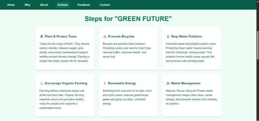Go to the Home nav item
This screenshot has width=259, height=121.
[11, 5]
